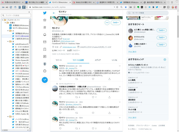
Task: Open the 1,774 フォロー中 following count
Action: [x=58, y=51]
